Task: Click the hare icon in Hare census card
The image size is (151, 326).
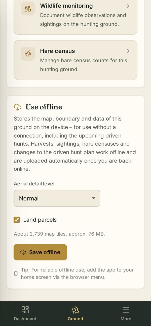Action: click(x=28, y=53)
